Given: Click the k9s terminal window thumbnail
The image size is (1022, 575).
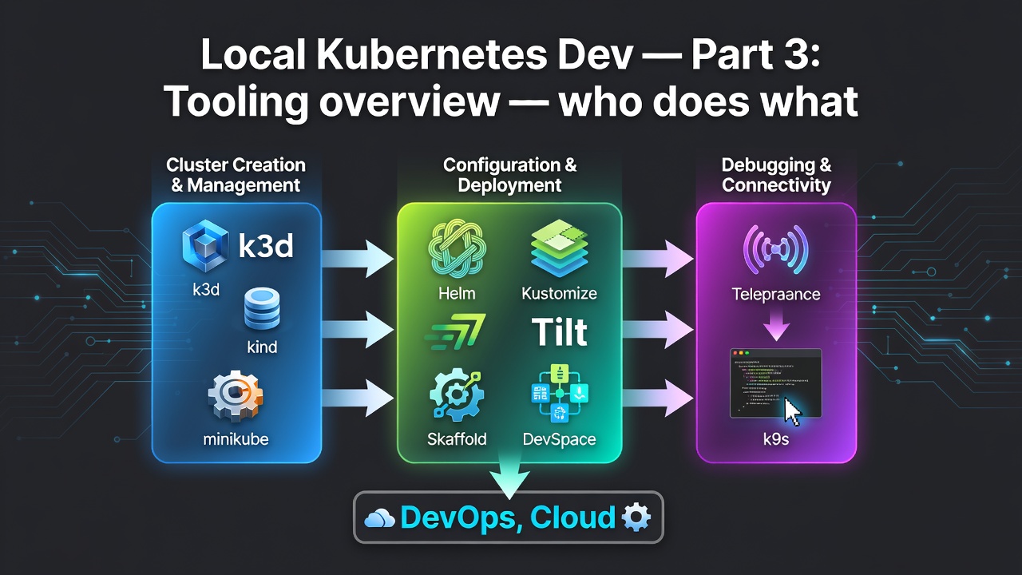Looking at the screenshot, I should tap(775, 383).
